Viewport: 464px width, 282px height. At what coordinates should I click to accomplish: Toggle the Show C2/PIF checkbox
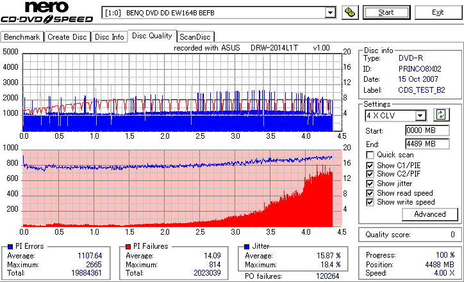click(370, 174)
